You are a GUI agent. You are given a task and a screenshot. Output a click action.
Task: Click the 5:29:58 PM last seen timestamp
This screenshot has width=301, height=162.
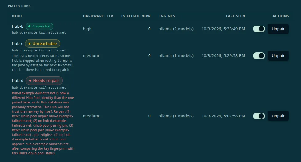pyautogui.click(x=223, y=56)
